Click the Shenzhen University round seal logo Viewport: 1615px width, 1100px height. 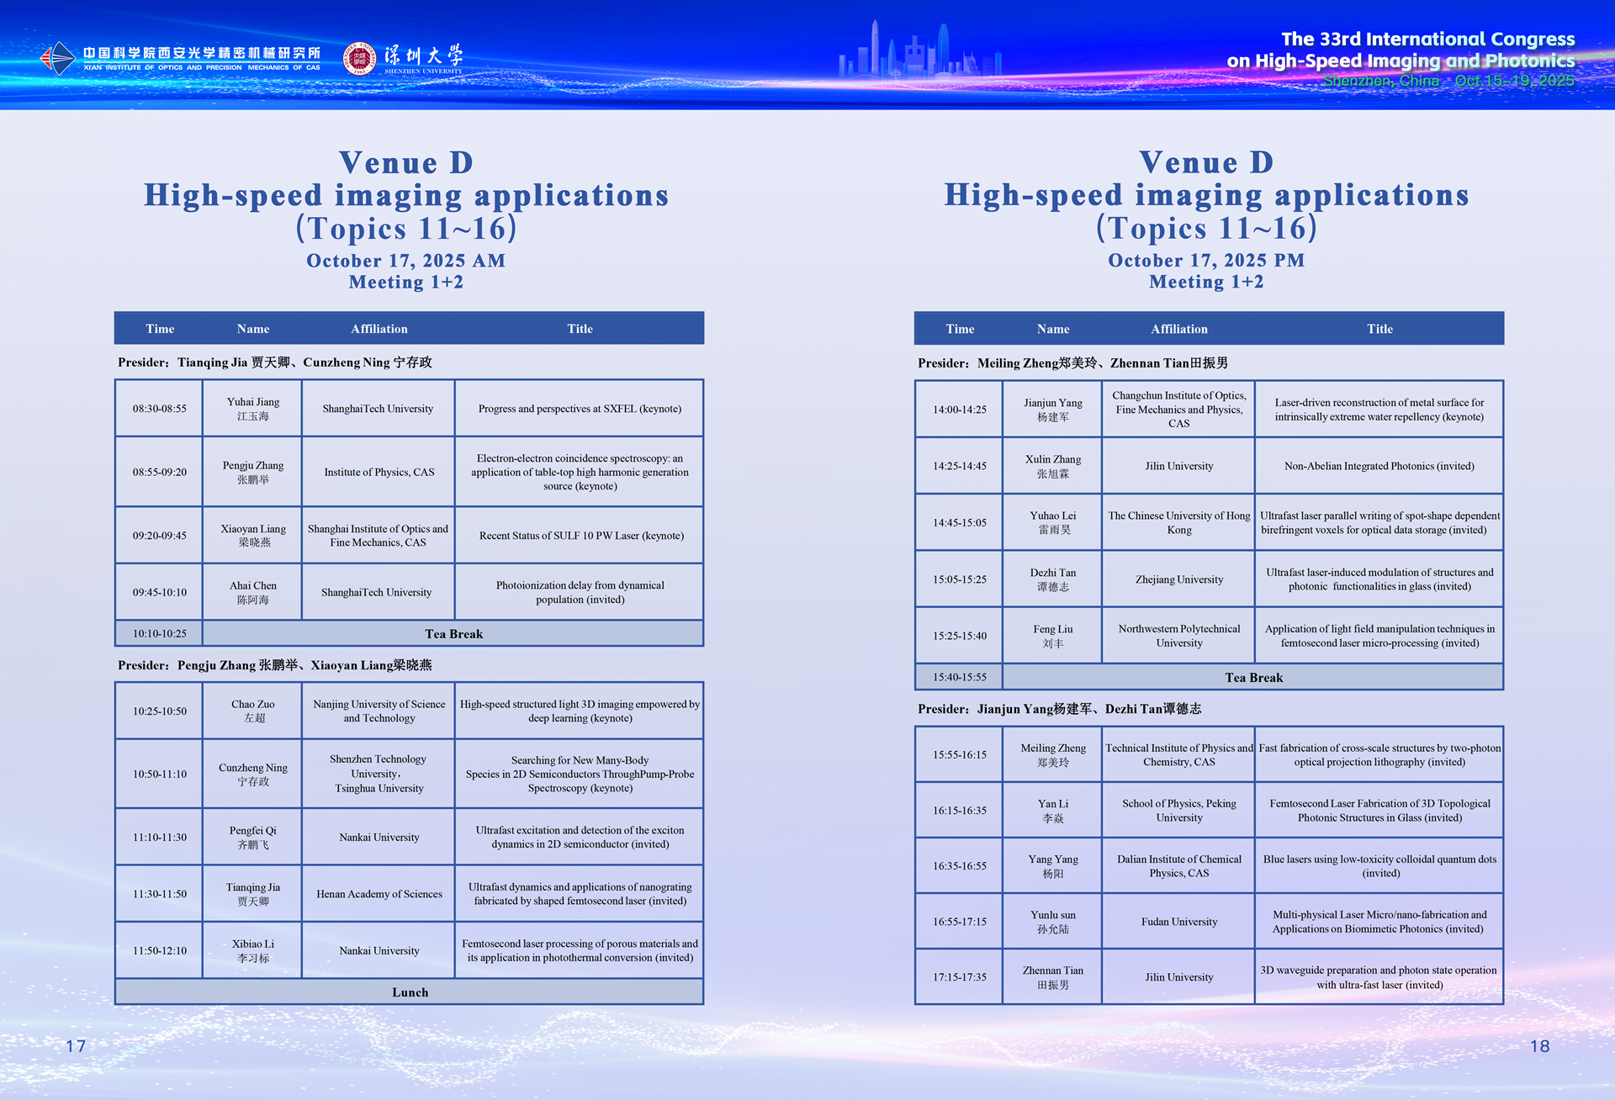click(359, 58)
